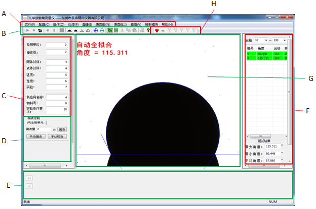Image resolution: width=316 pixels, height=209 pixels.
Task: Select the 1号注射单元 tab
Action: [x=34, y=122]
